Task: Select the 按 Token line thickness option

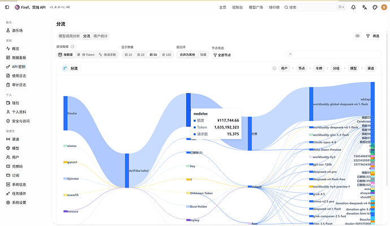Action: pyautogui.click(x=86, y=55)
